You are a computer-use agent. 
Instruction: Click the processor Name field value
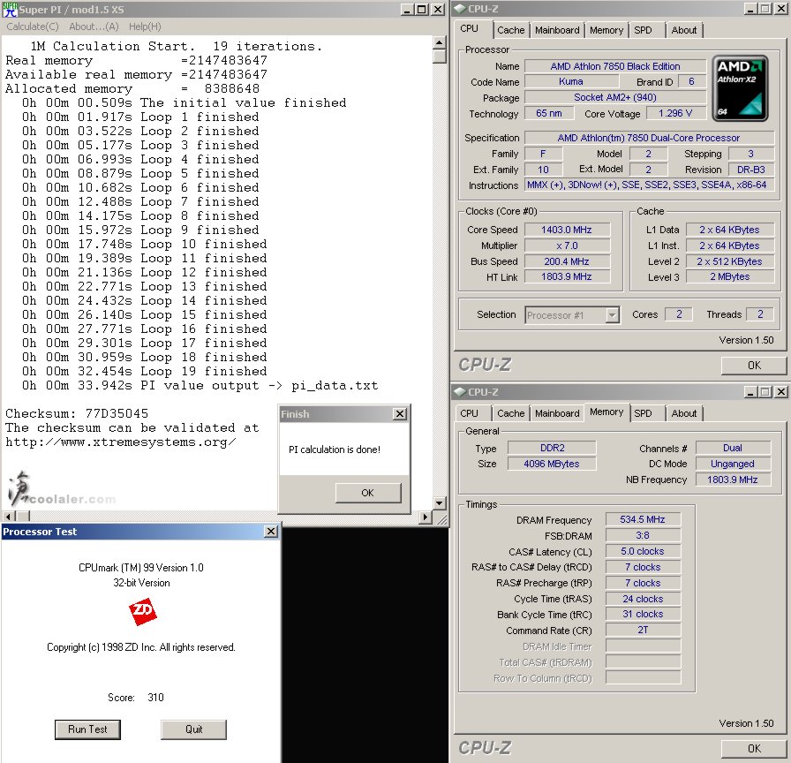(615, 66)
